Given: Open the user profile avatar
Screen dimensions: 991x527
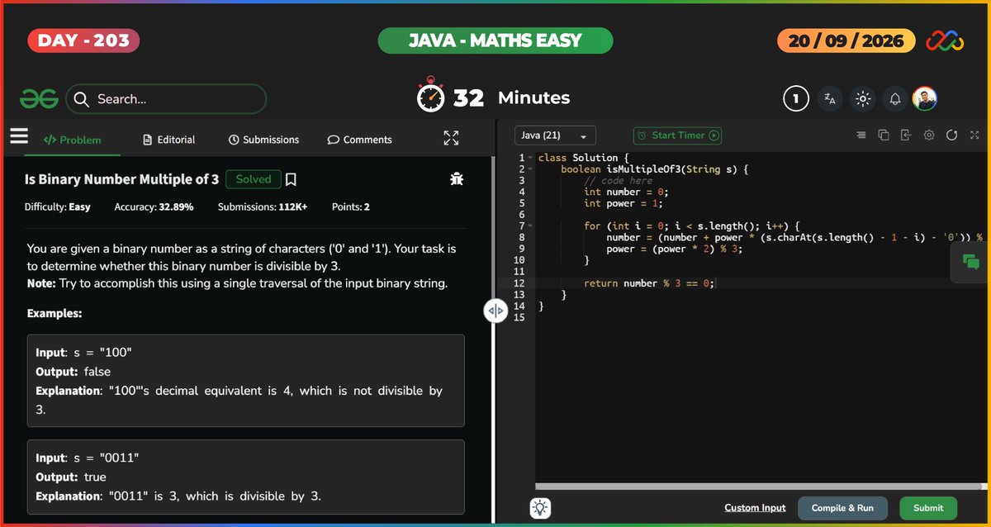Looking at the screenshot, I should pyautogui.click(x=925, y=98).
